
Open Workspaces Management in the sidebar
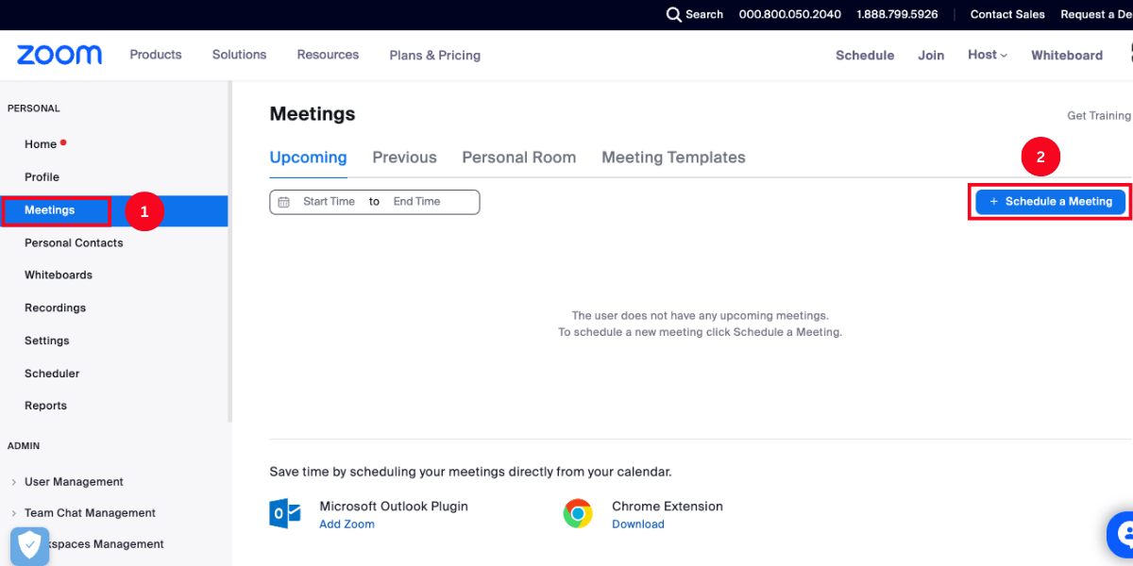(x=106, y=544)
